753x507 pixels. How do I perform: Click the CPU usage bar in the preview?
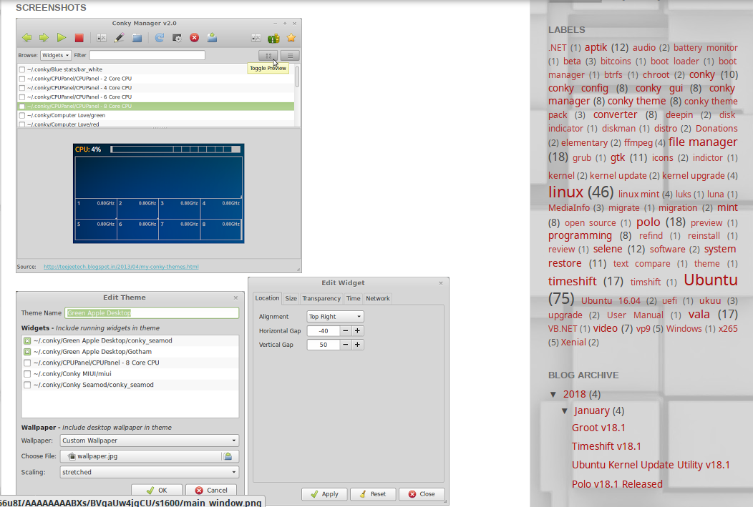(x=175, y=149)
